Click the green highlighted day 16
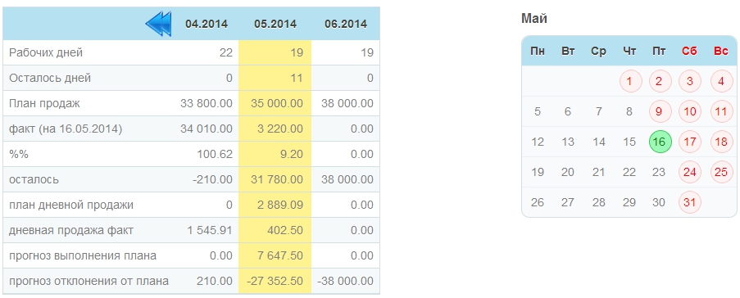 [x=661, y=142]
